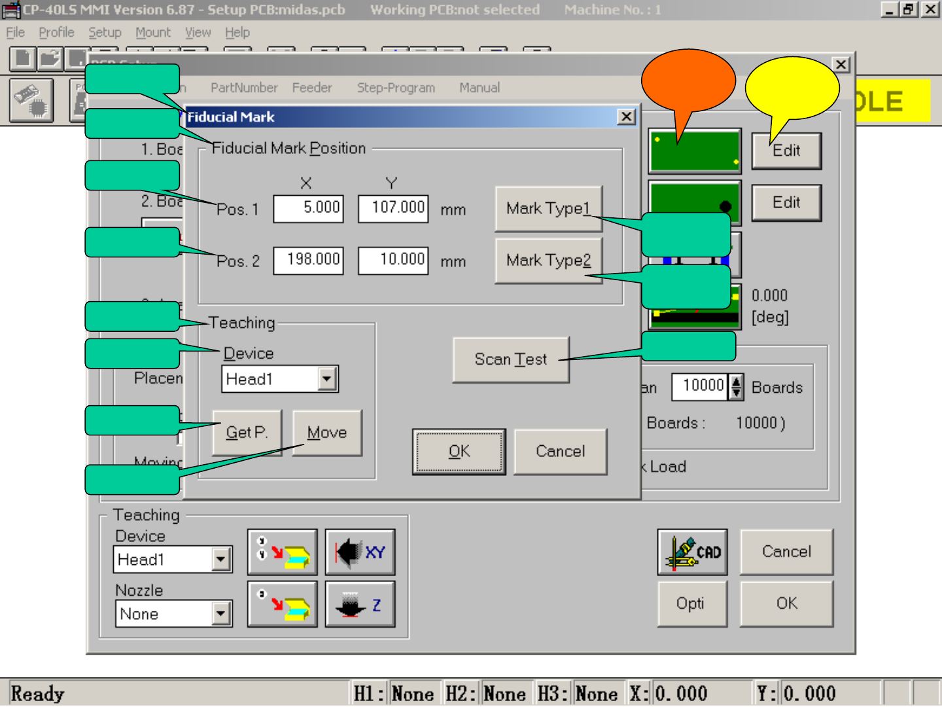This screenshot has width=942, height=707.
Task: Click the chip component icon in toolbar
Action: (31, 101)
